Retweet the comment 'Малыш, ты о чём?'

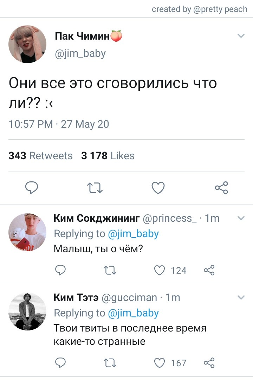[x=110, y=270]
